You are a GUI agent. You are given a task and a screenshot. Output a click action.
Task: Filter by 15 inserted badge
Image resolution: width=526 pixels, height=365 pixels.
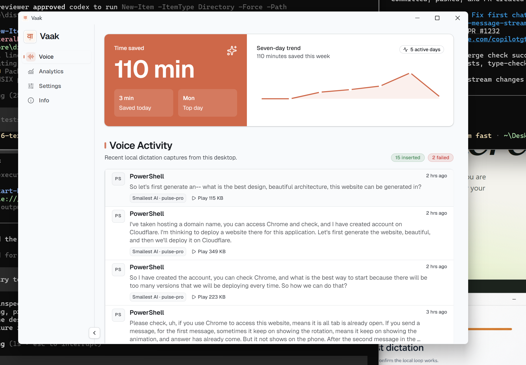click(x=407, y=157)
